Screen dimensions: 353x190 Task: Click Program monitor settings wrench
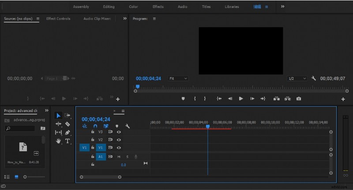[314, 78]
